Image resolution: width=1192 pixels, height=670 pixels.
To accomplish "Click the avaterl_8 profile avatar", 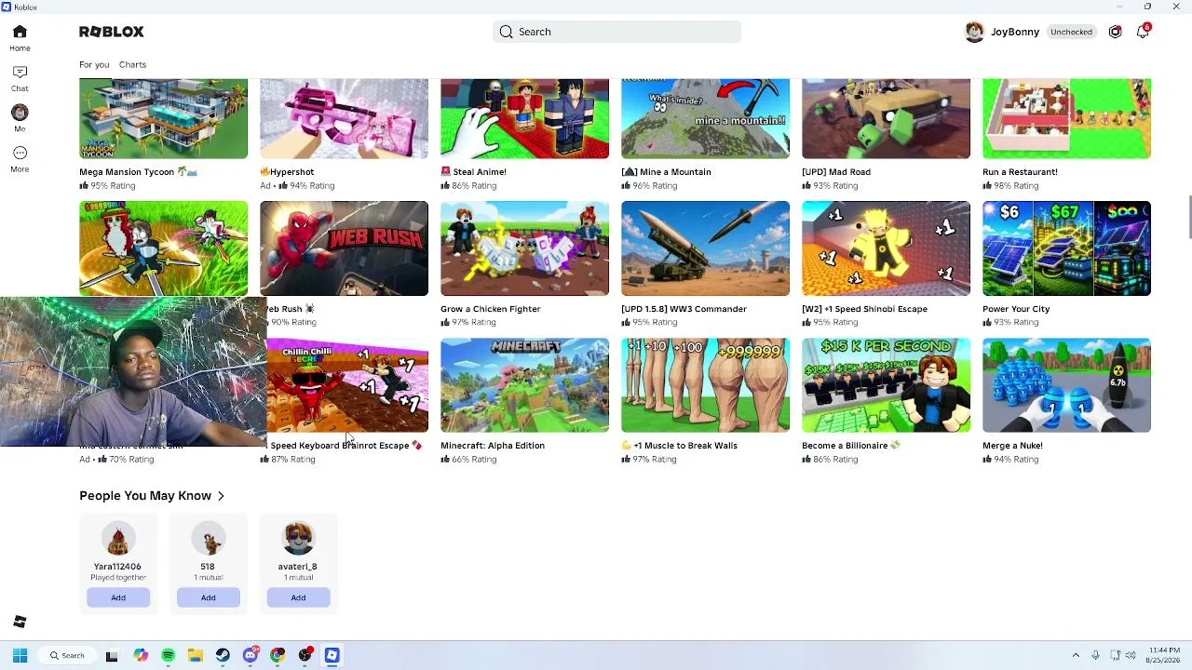I will [298, 539].
